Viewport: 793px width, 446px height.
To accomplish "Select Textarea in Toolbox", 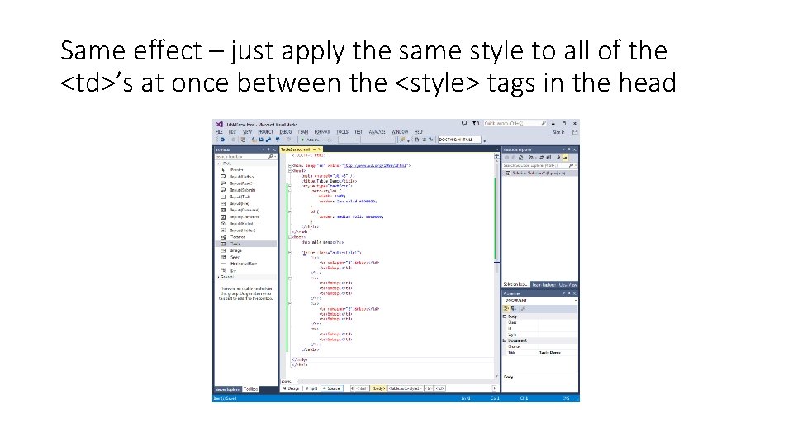I will 237,237.
